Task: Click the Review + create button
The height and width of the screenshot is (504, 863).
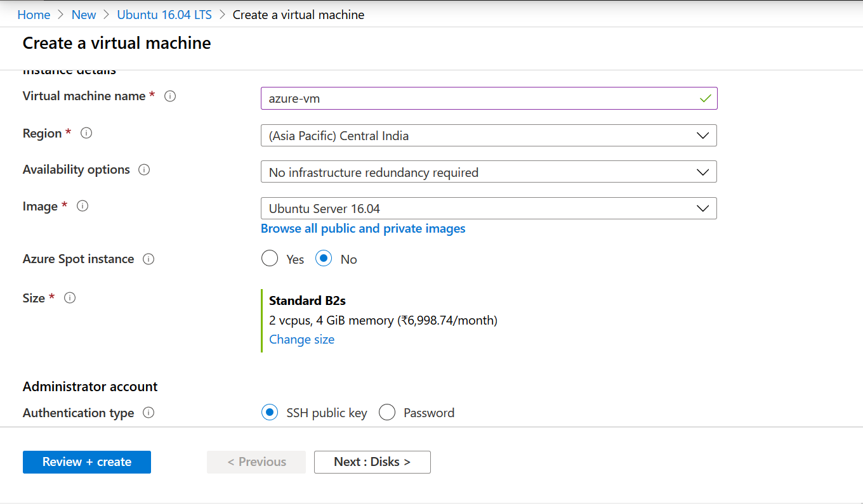Action: click(x=87, y=462)
